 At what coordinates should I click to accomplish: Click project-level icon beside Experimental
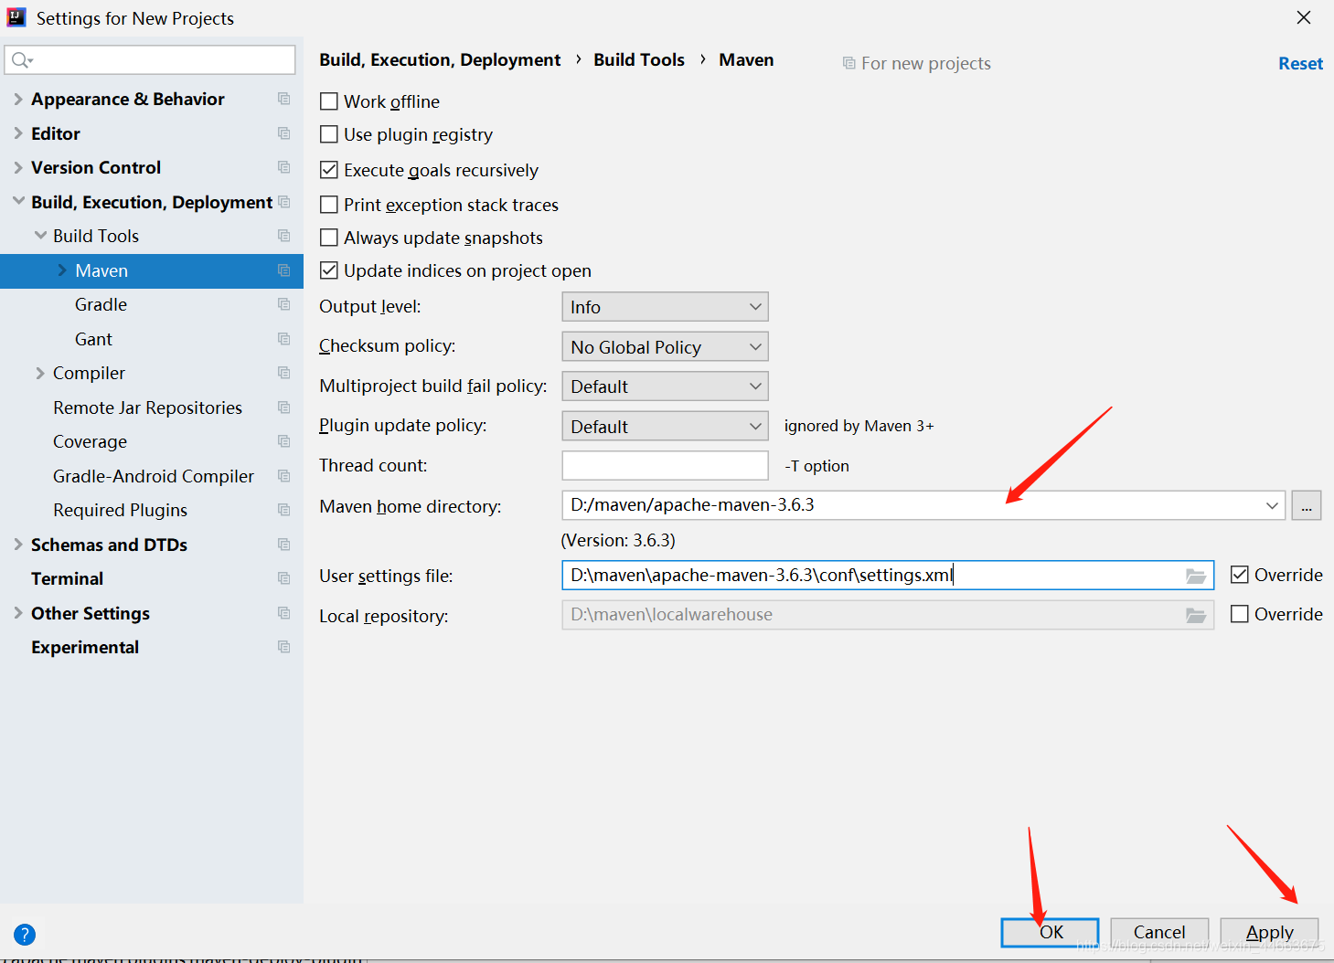[x=284, y=647]
